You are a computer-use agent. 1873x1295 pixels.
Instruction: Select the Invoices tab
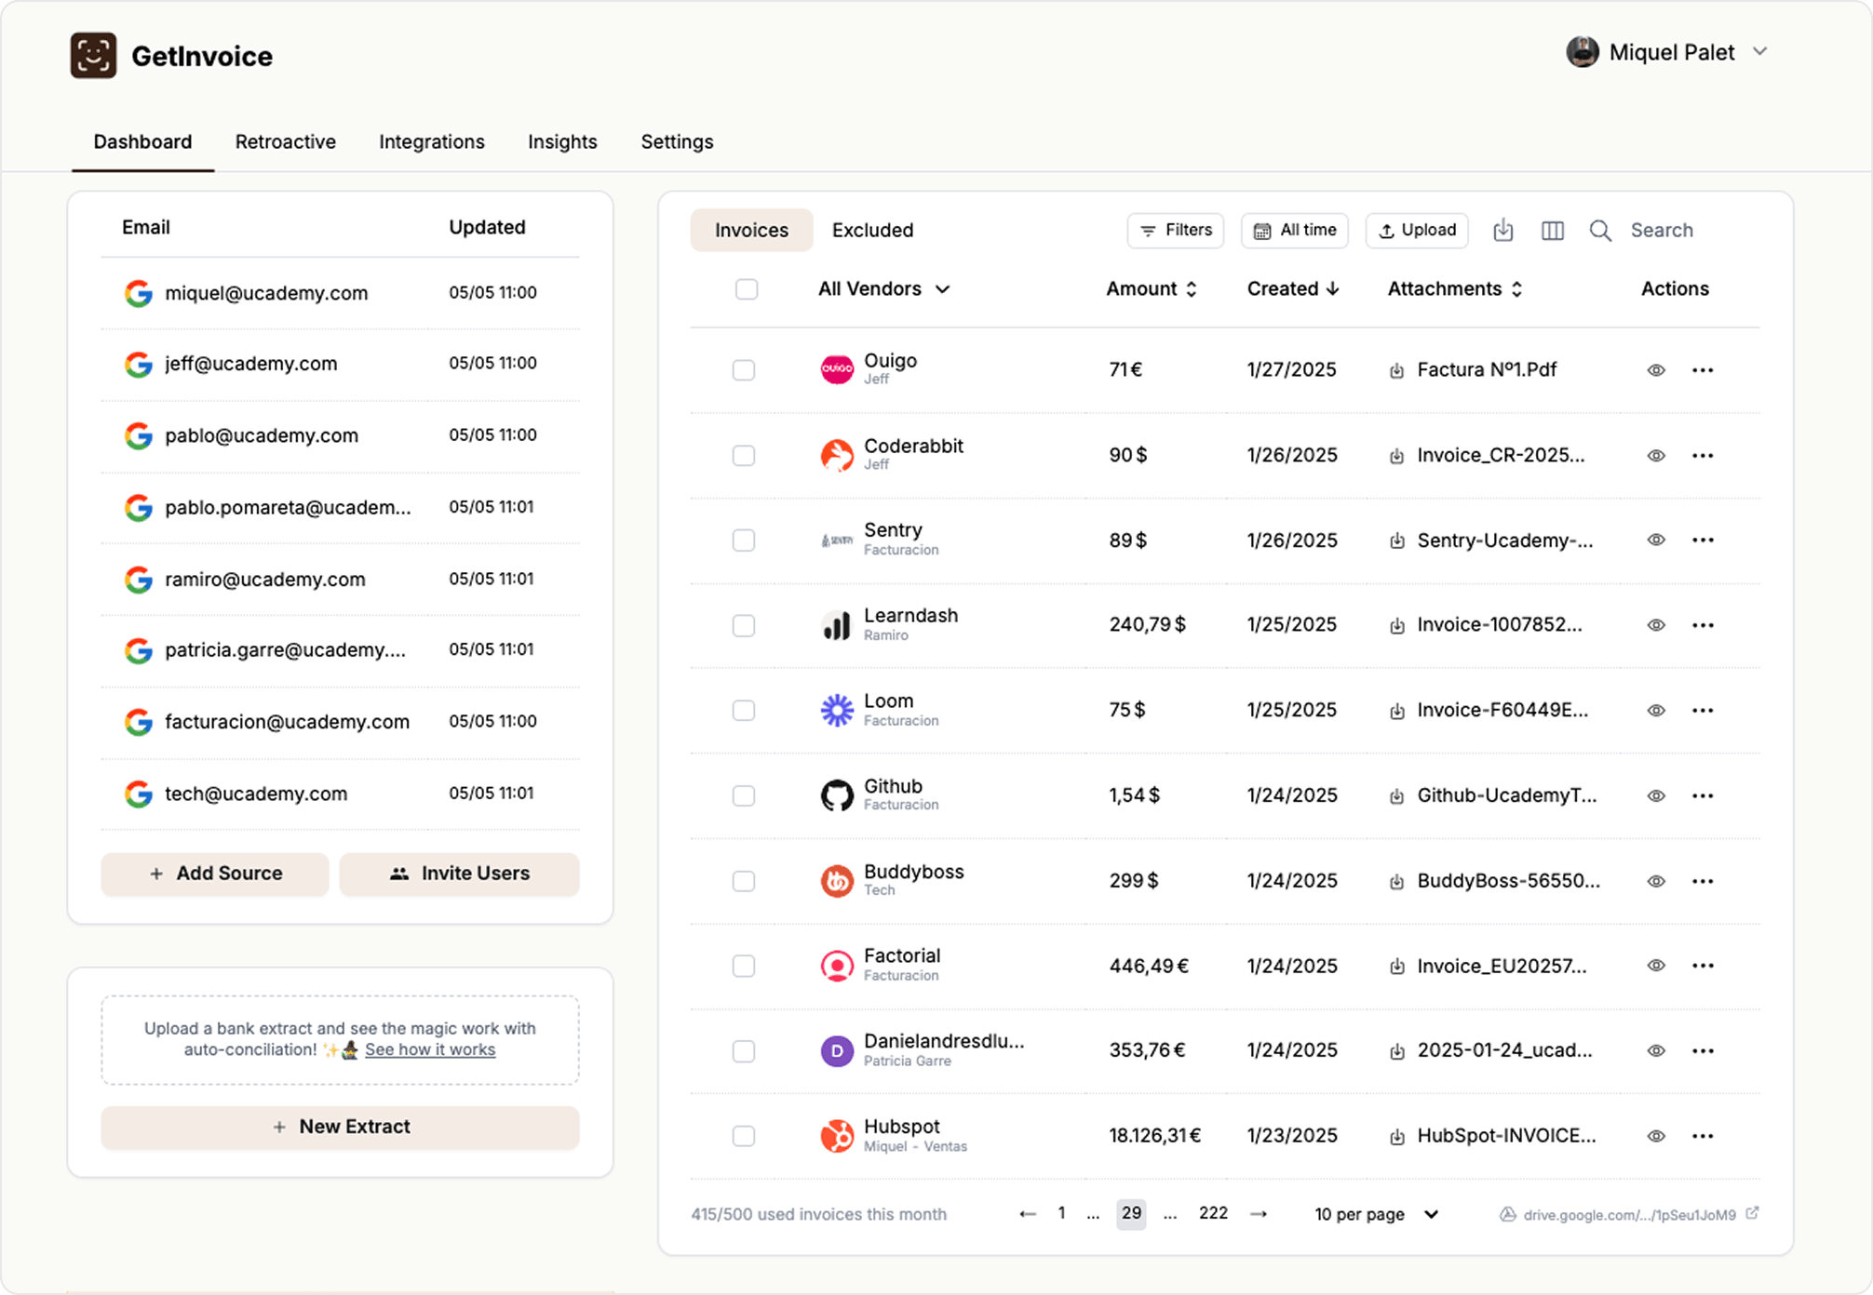click(x=751, y=231)
